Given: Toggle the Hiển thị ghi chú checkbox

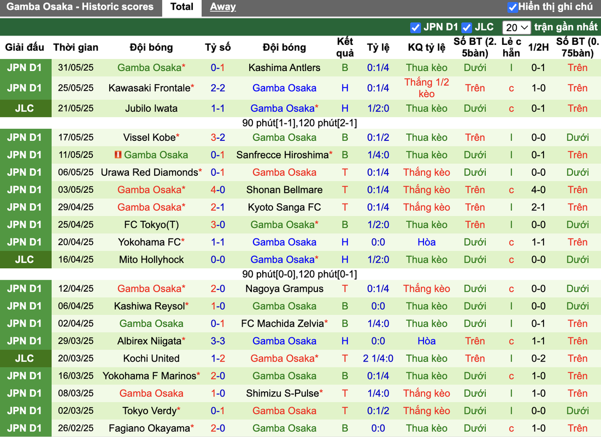Looking at the screenshot, I should tap(512, 7).
